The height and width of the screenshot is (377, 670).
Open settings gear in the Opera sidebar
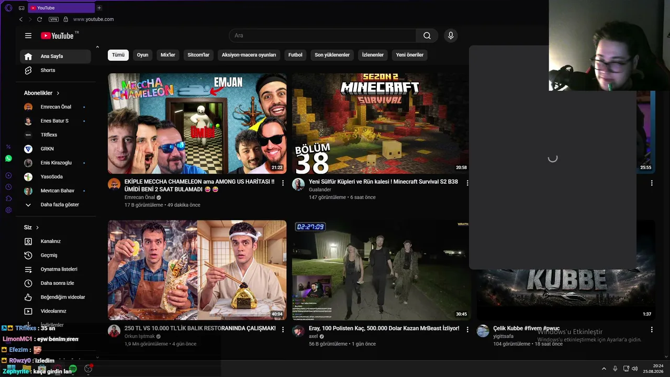8,210
